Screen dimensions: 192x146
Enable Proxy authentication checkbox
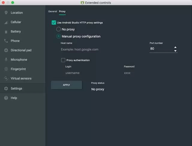point(63,60)
